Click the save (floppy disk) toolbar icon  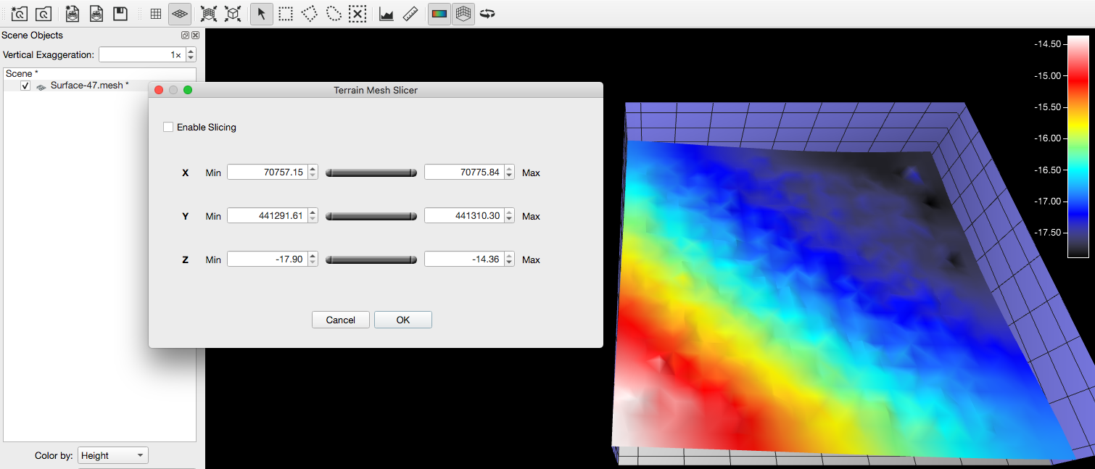point(120,14)
